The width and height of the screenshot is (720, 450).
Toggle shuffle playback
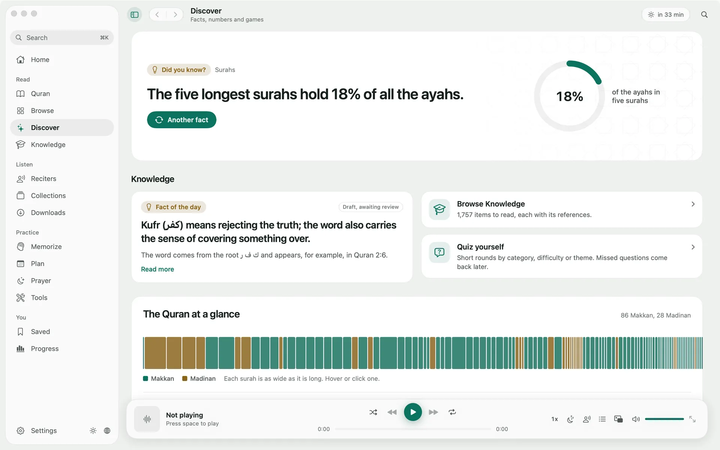373,412
